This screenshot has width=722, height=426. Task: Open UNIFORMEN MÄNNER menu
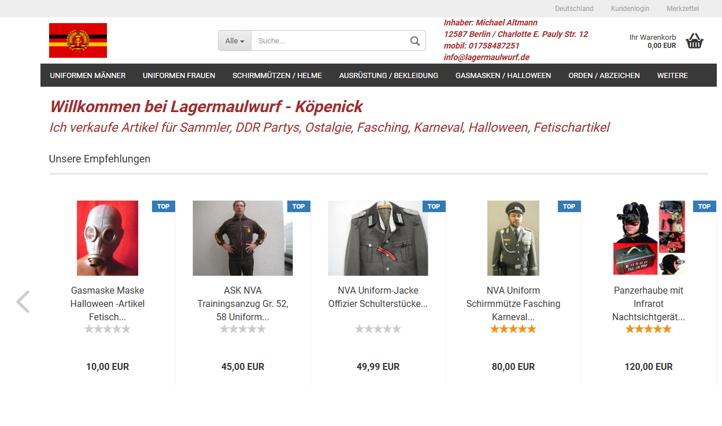88,75
